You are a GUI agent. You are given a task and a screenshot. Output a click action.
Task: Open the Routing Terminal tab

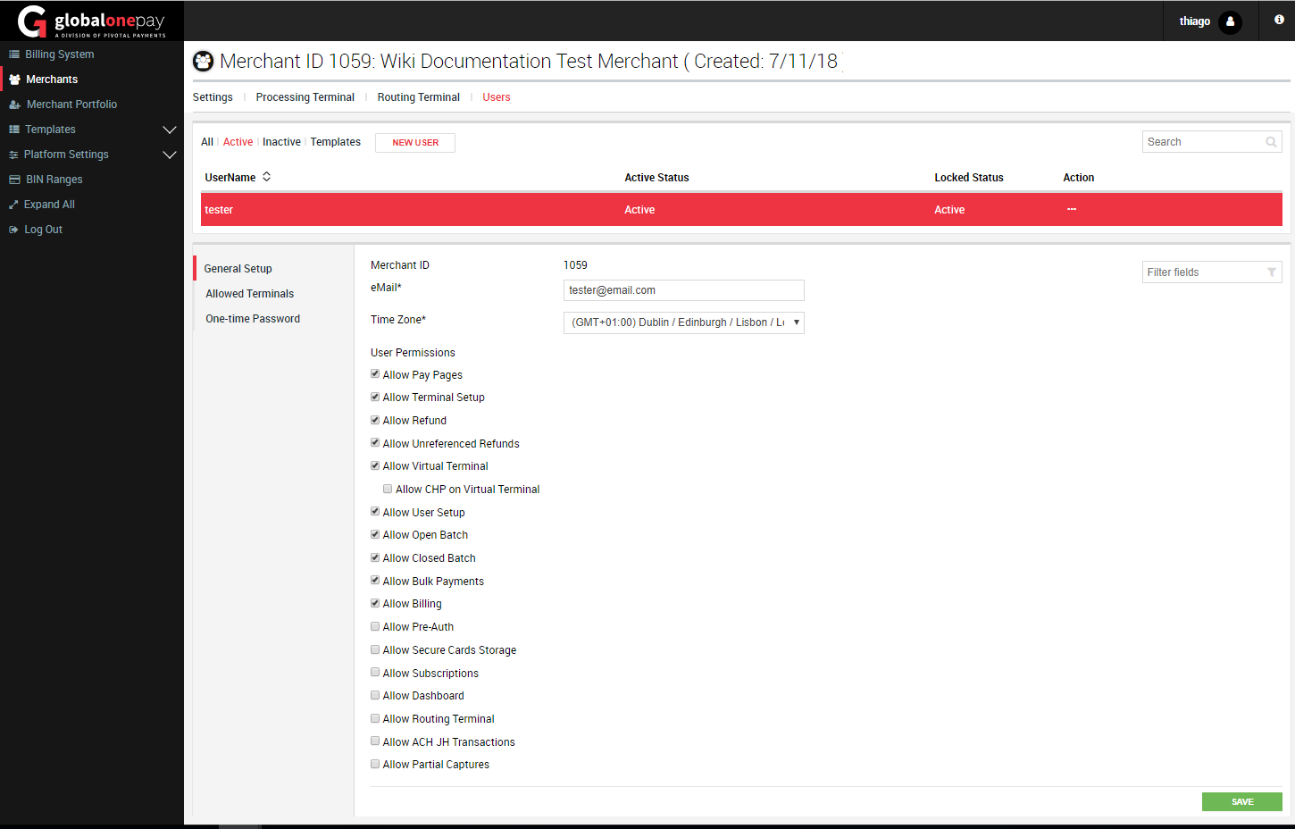click(418, 97)
